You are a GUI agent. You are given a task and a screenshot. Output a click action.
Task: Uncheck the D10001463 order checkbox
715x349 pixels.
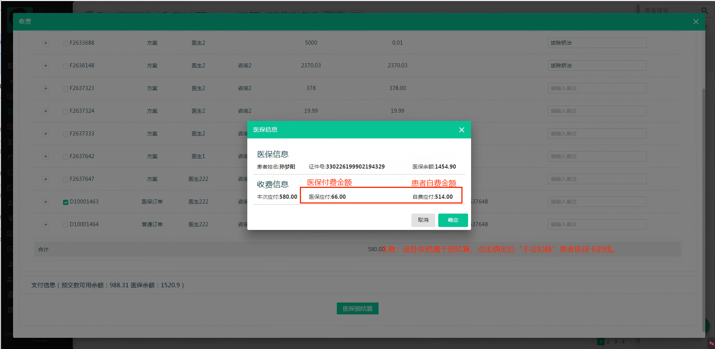66,202
